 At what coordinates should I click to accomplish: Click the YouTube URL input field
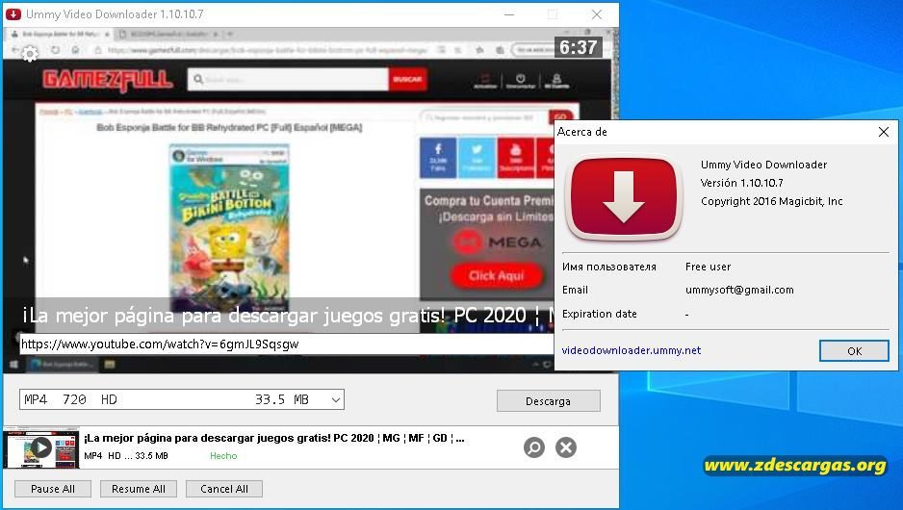pyautogui.click(x=287, y=344)
